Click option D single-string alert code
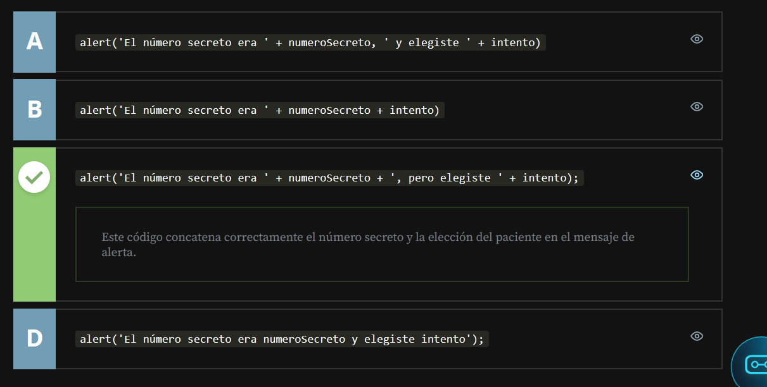 click(282, 339)
